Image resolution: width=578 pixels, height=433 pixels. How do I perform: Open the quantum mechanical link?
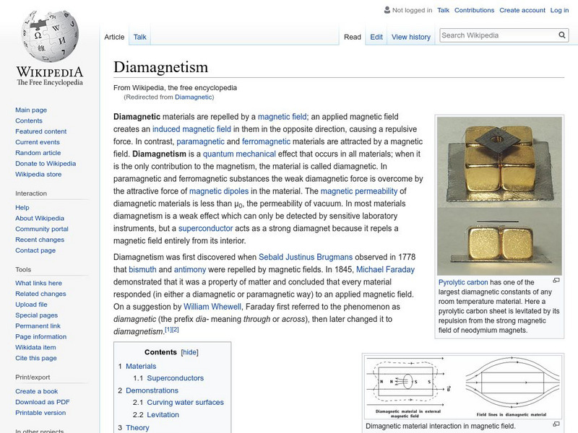click(239, 154)
